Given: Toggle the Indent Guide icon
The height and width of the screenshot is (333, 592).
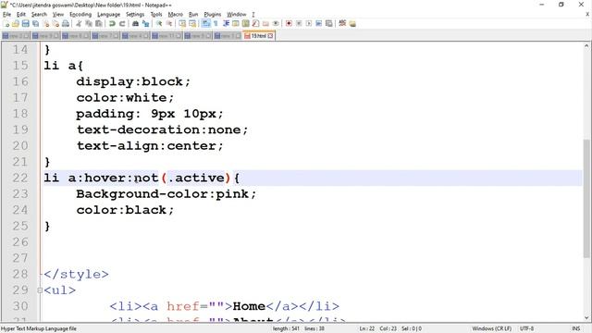Looking at the screenshot, I should pos(226,24).
